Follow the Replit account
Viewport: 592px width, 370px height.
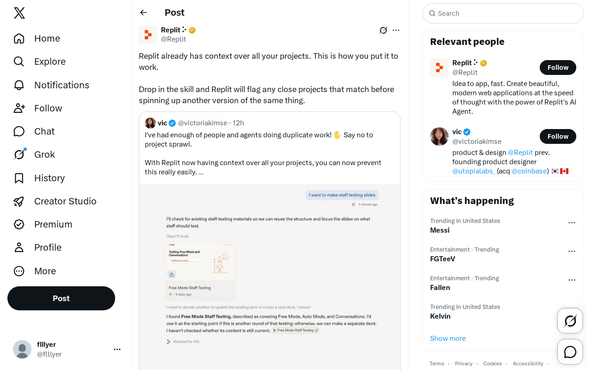pos(558,68)
